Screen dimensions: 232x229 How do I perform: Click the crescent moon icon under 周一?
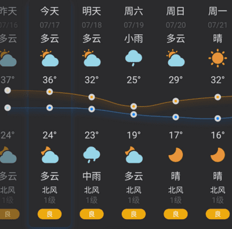pos(217,155)
